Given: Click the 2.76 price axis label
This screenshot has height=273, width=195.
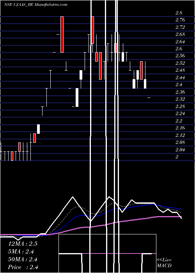Looking at the screenshot, I should pos(180,20).
